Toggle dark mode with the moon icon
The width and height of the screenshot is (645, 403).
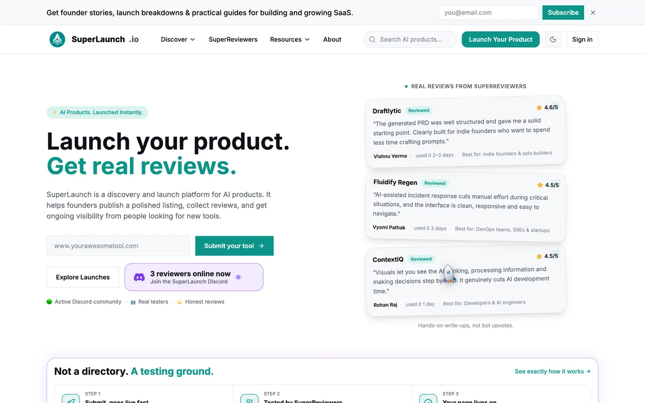coord(553,39)
